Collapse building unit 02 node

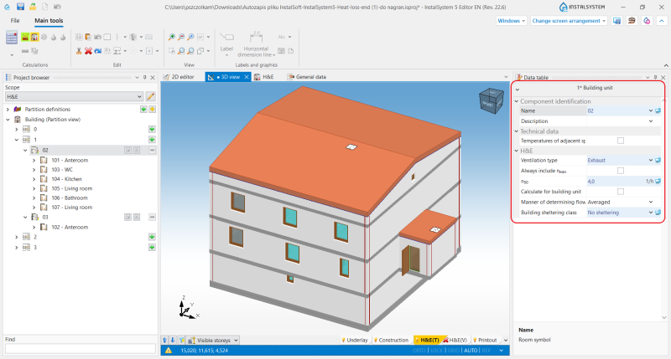(x=25, y=151)
